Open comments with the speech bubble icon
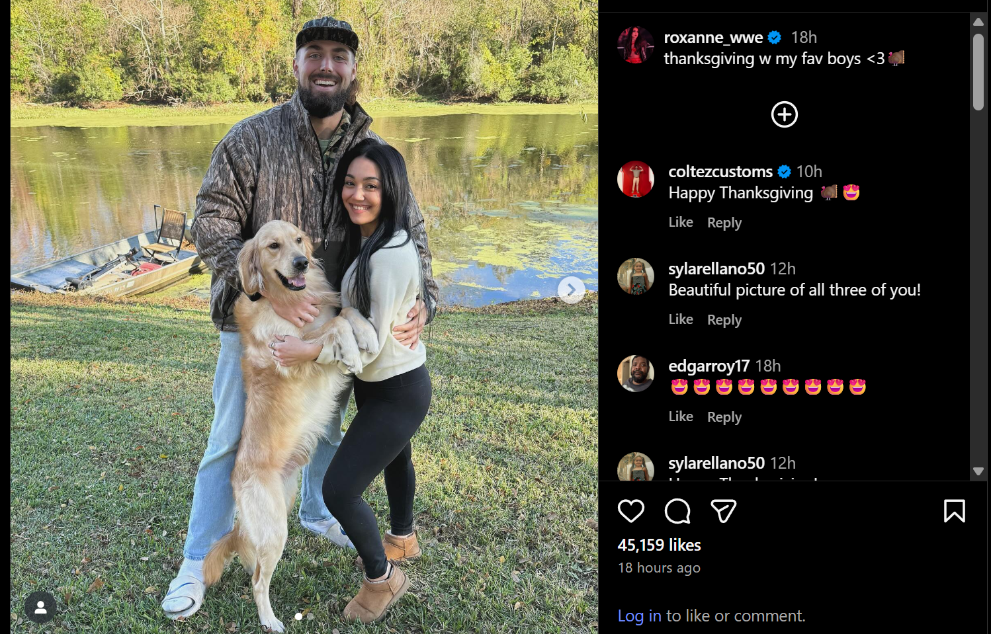The width and height of the screenshot is (991, 634). pos(677,511)
